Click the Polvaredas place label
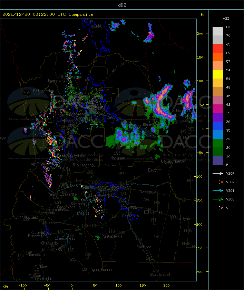 [43, 91]
